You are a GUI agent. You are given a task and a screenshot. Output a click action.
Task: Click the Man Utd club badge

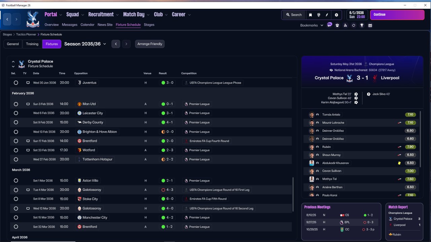coord(79,104)
